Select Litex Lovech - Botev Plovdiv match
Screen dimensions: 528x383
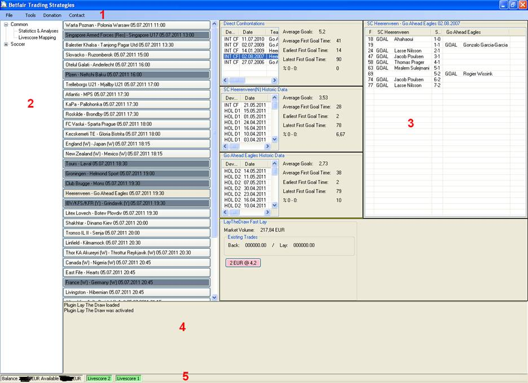coord(137,213)
